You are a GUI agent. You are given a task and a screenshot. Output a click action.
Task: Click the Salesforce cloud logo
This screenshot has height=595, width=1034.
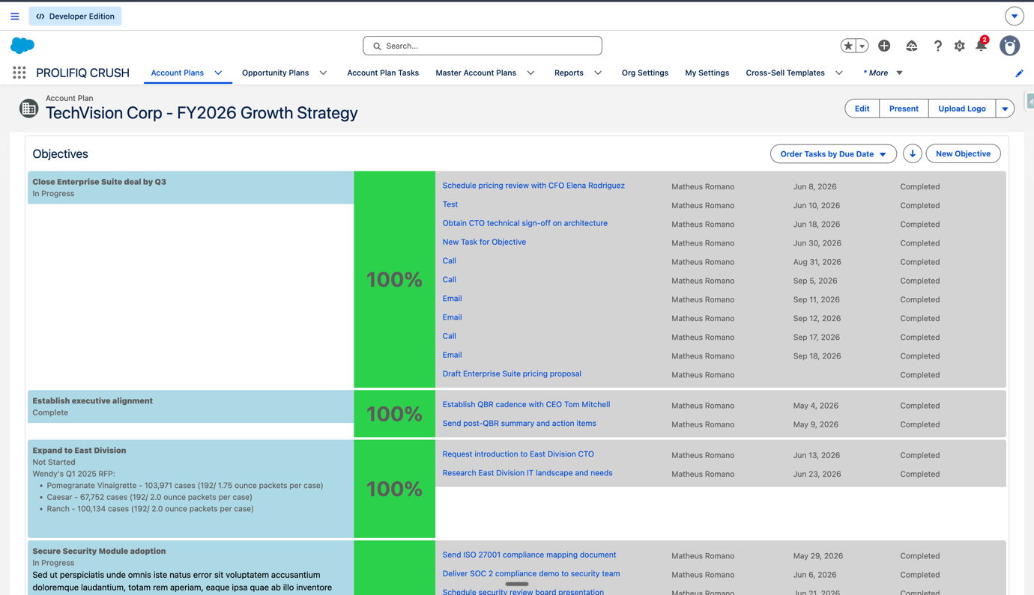[x=22, y=46]
